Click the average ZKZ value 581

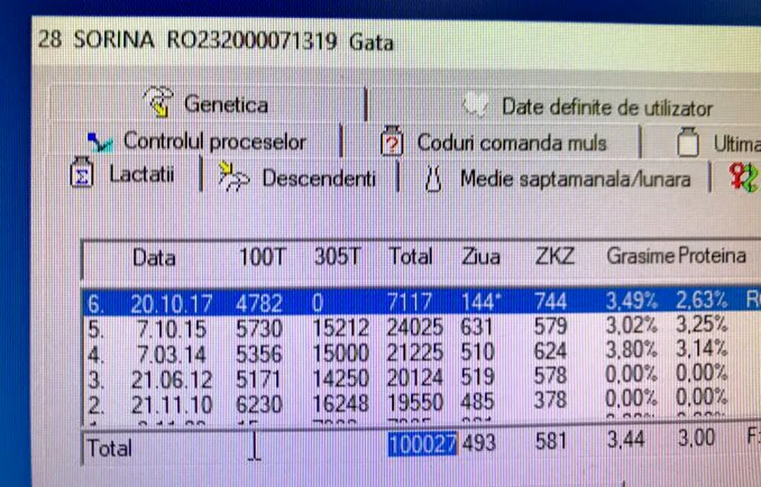[552, 441]
